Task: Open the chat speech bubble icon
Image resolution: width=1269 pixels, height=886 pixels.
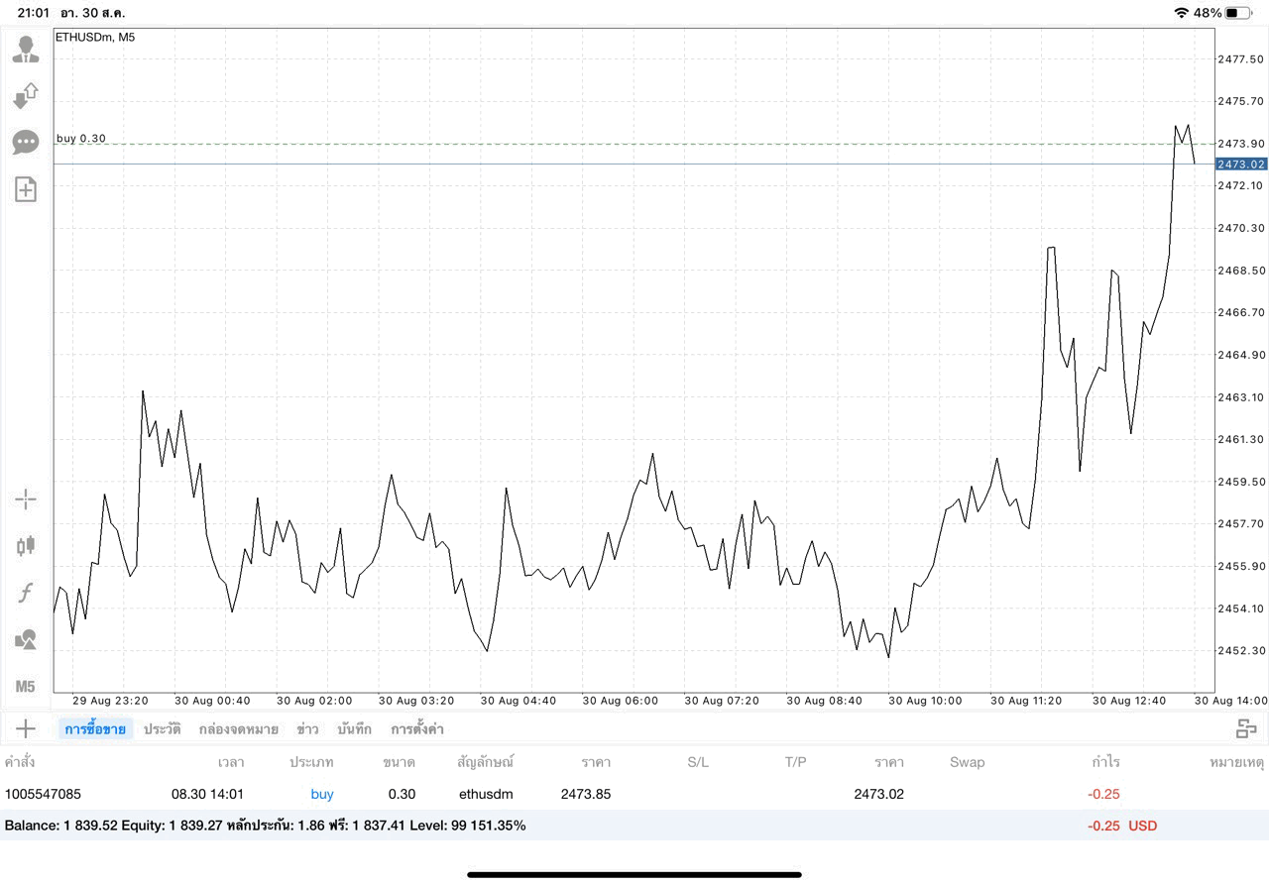Action: [x=26, y=143]
